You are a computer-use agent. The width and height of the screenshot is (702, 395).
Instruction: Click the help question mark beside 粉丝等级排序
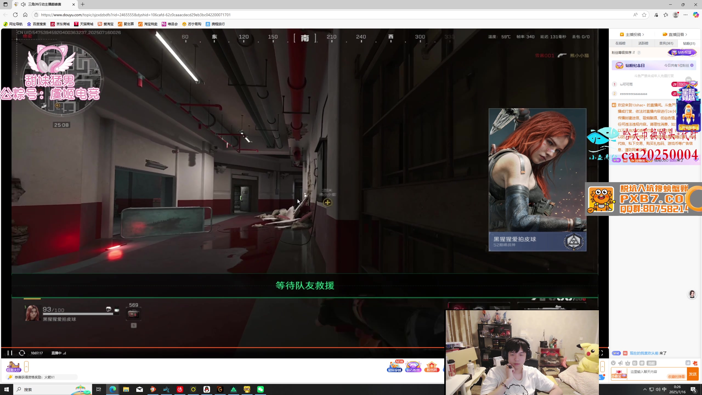tap(639, 53)
